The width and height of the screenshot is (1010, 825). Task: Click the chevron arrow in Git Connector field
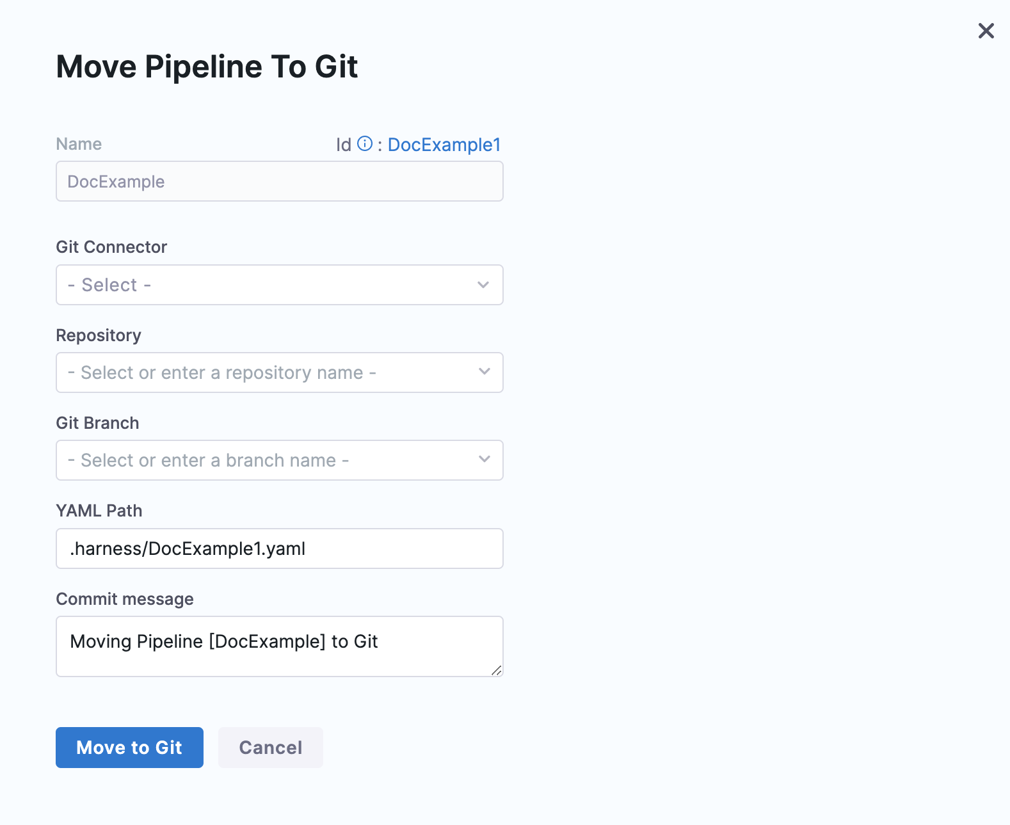tap(483, 285)
